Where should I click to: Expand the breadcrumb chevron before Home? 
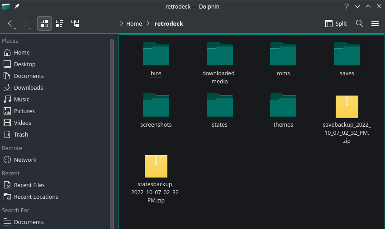coord(121,23)
